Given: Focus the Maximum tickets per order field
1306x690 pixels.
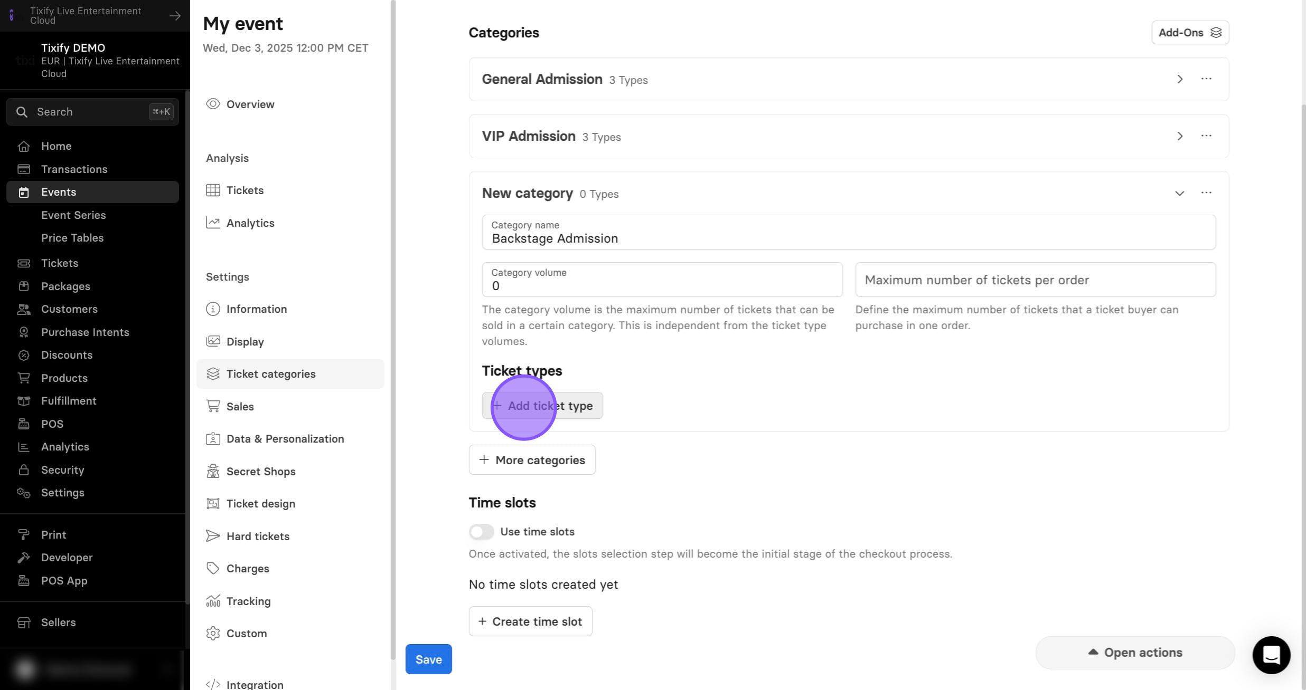Looking at the screenshot, I should coord(1035,280).
